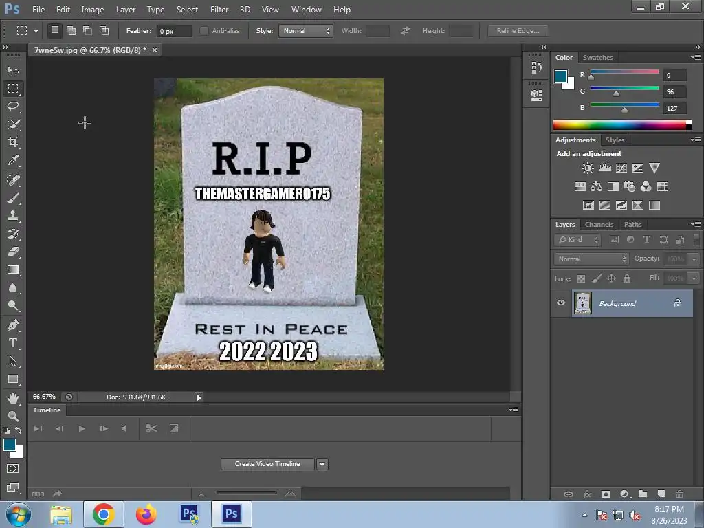Viewport: 704px width, 528px height.
Task: Open the tool preset picker arrow
Action: point(36,31)
